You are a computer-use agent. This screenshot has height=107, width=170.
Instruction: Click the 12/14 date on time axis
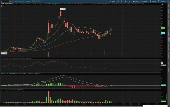click(84, 104)
